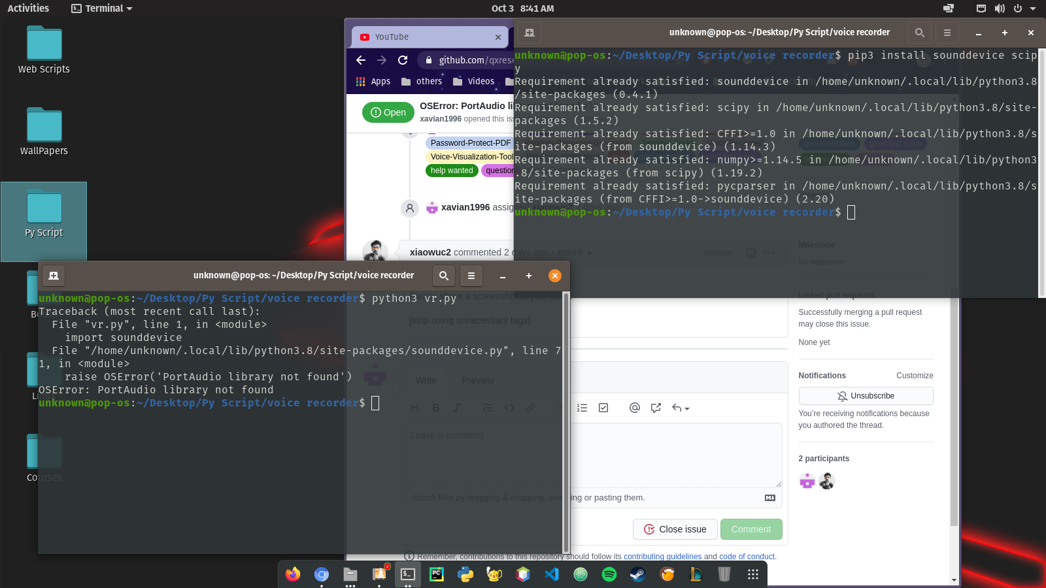Open the code of conduct link

point(747,557)
